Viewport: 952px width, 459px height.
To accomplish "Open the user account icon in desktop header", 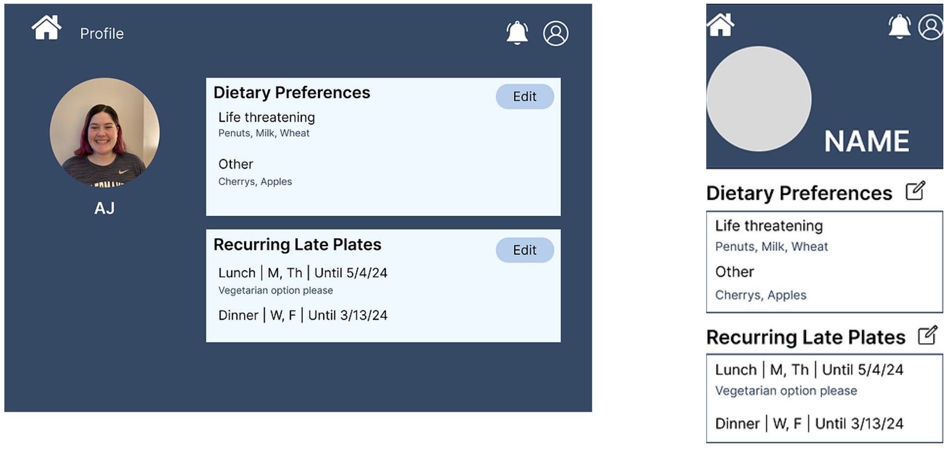I will pyautogui.click(x=556, y=33).
